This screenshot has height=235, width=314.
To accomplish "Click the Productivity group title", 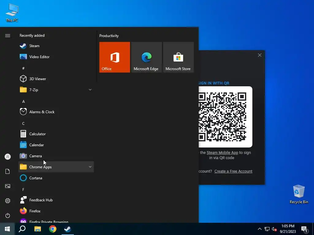I will coord(109,36).
